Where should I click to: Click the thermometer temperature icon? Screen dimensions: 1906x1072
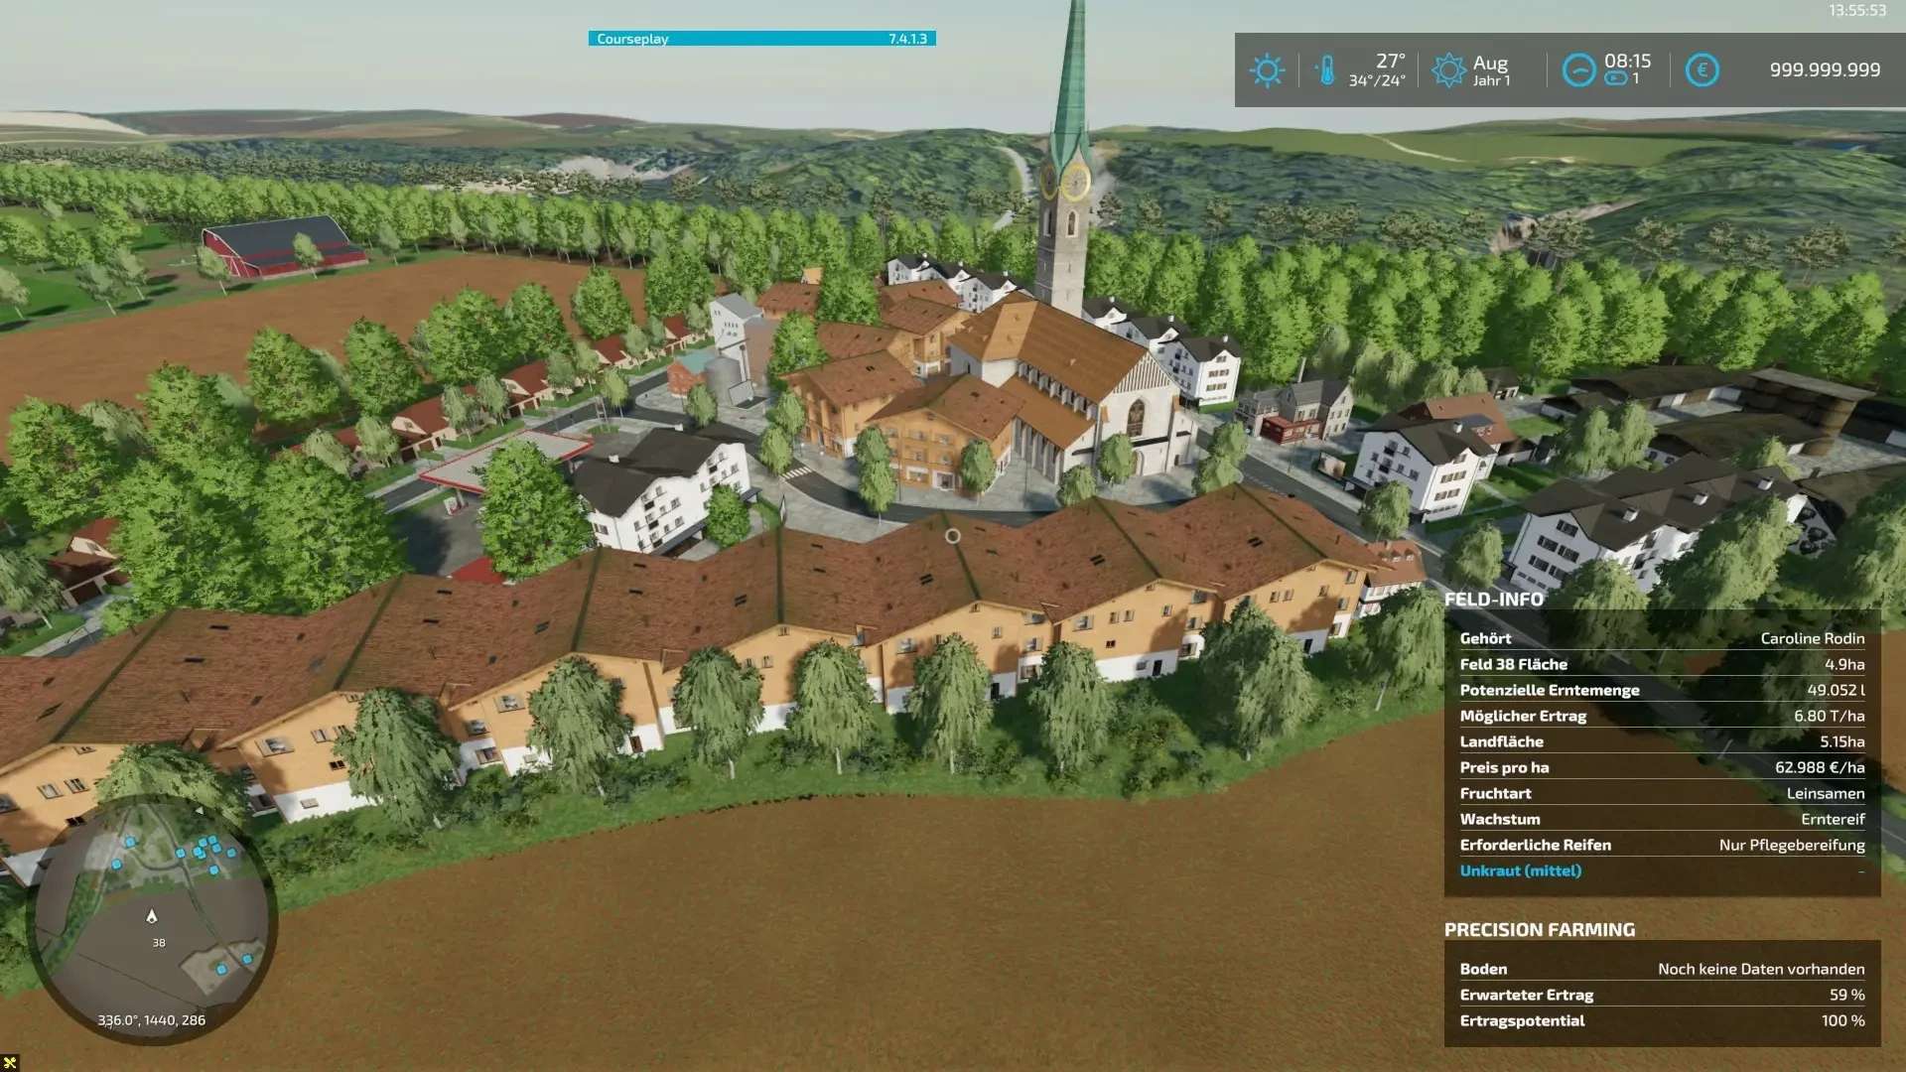pos(1326,70)
